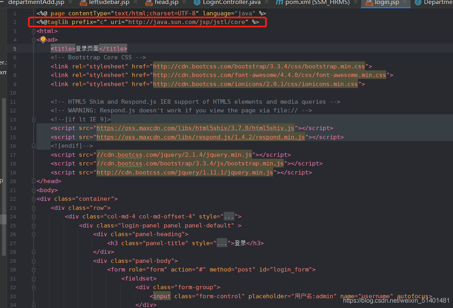Collapse the html tag fold on line 3
The height and width of the screenshot is (308, 453).
(33, 31)
